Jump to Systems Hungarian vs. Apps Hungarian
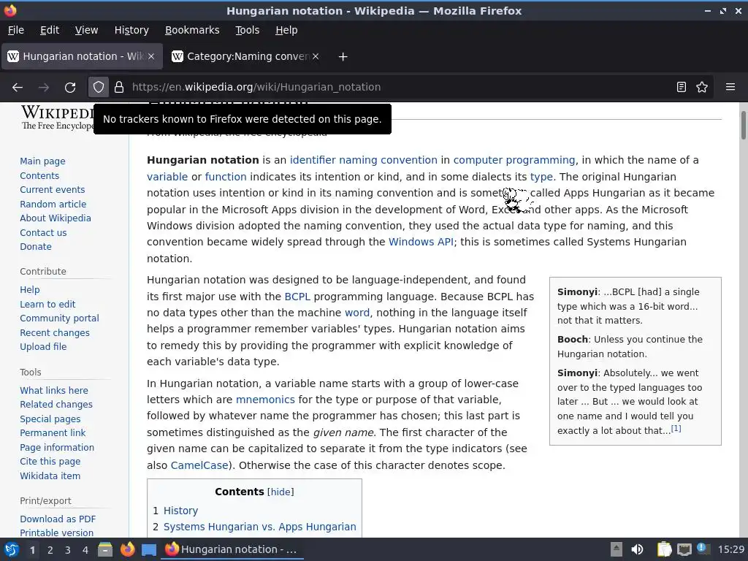Image resolution: width=748 pixels, height=561 pixels. click(259, 527)
